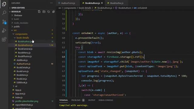Open the TERMINAL panel tab
194x109 pixels.
(x=63, y=100)
